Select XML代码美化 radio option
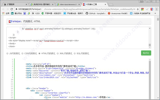 pyautogui.click(x=58, y=53)
